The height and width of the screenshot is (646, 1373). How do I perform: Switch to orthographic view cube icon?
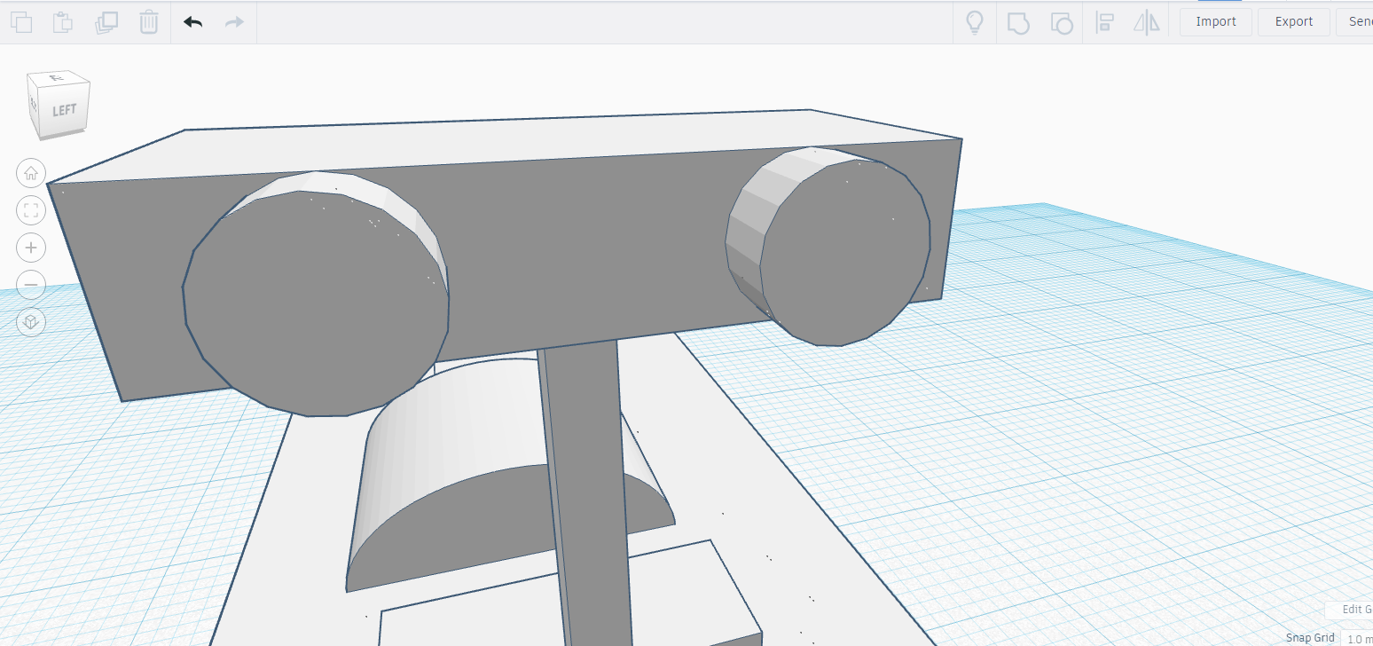(x=31, y=322)
